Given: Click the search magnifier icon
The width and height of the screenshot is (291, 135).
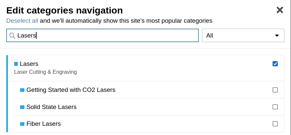Looking at the screenshot, I should 12,36.
